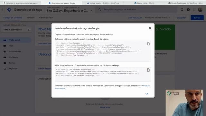Screen dimensions: 206x116
Task: Click the GTM container ID link
Action: [135, 18]
